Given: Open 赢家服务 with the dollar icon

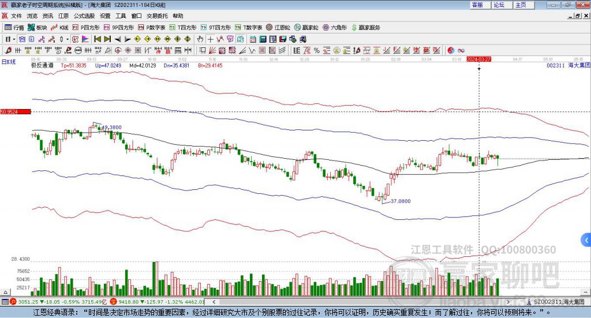Looking at the screenshot, I should click(366, 28).
